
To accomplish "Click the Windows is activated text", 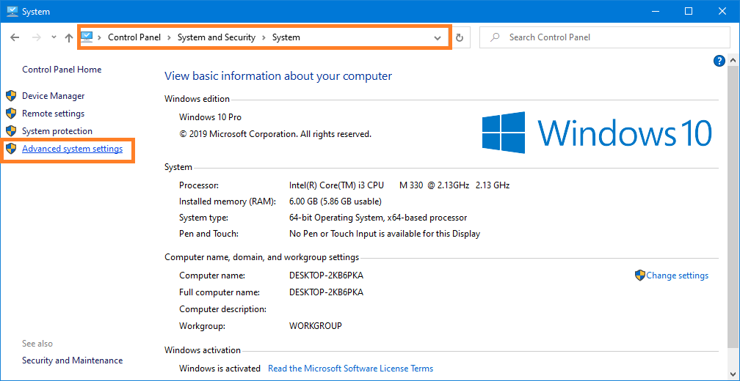I will click(220, 369).
